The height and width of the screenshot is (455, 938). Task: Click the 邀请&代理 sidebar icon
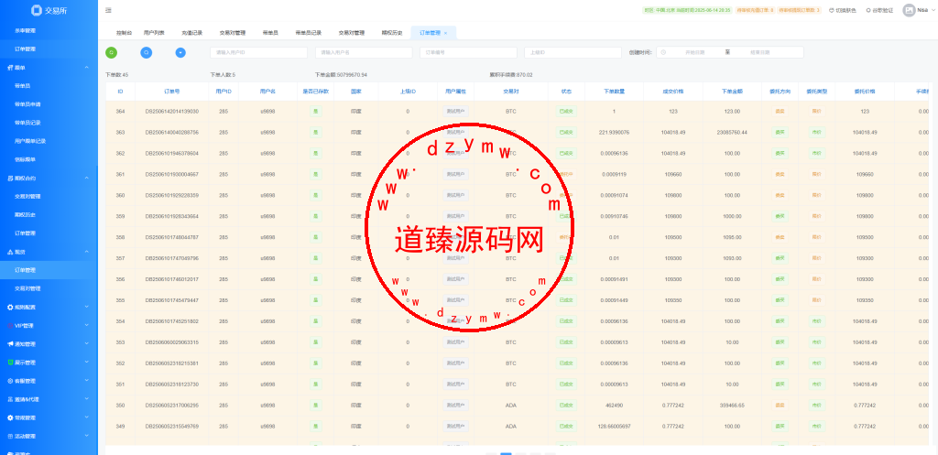10,399
